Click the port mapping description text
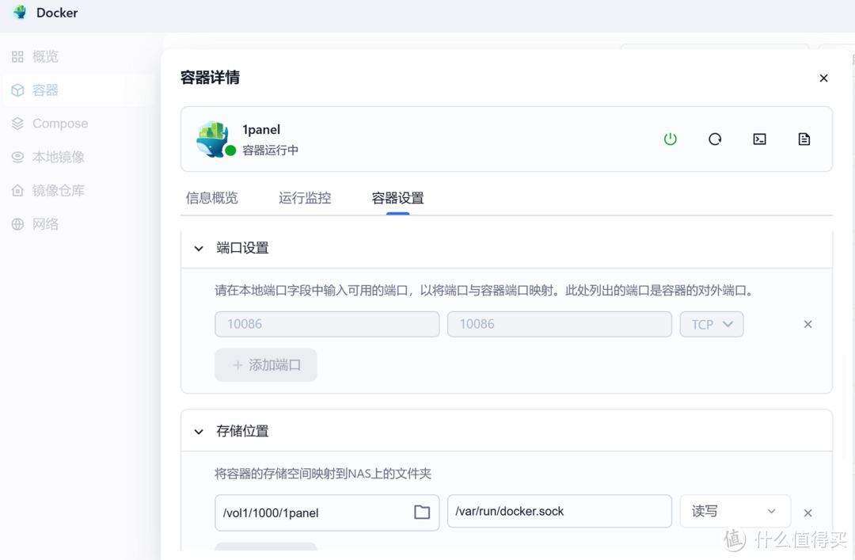855x560 pixels. [x=484, y=291]
